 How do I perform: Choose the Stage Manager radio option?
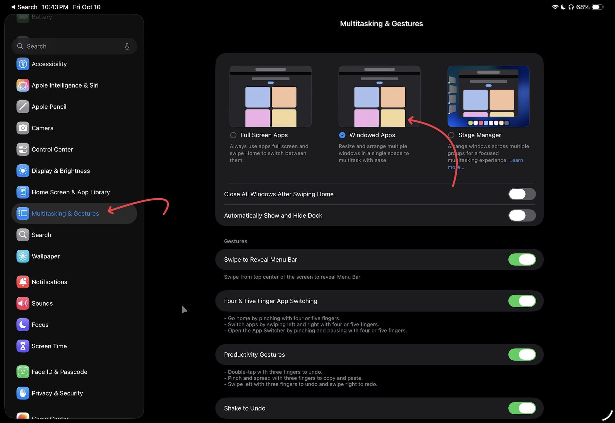pyautogui.click(x=451, y=135)
